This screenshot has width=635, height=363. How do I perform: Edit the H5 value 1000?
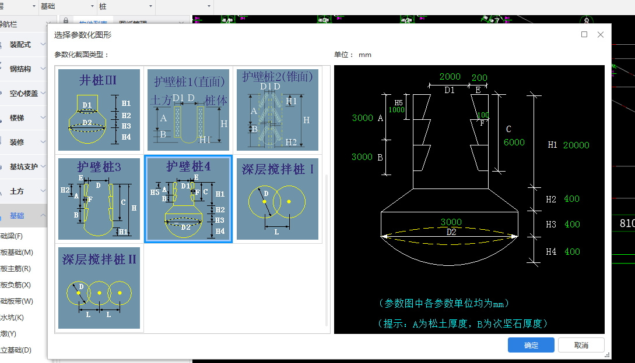tap(397, 110)
